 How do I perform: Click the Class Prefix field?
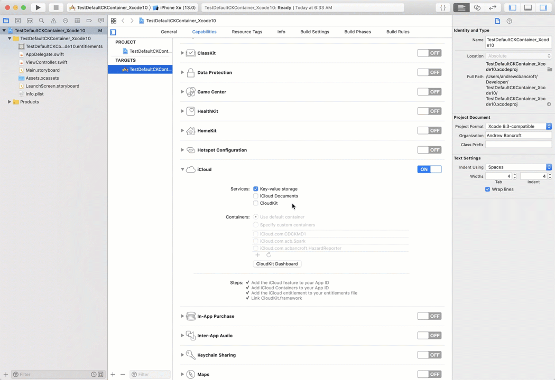coord(519,145)
